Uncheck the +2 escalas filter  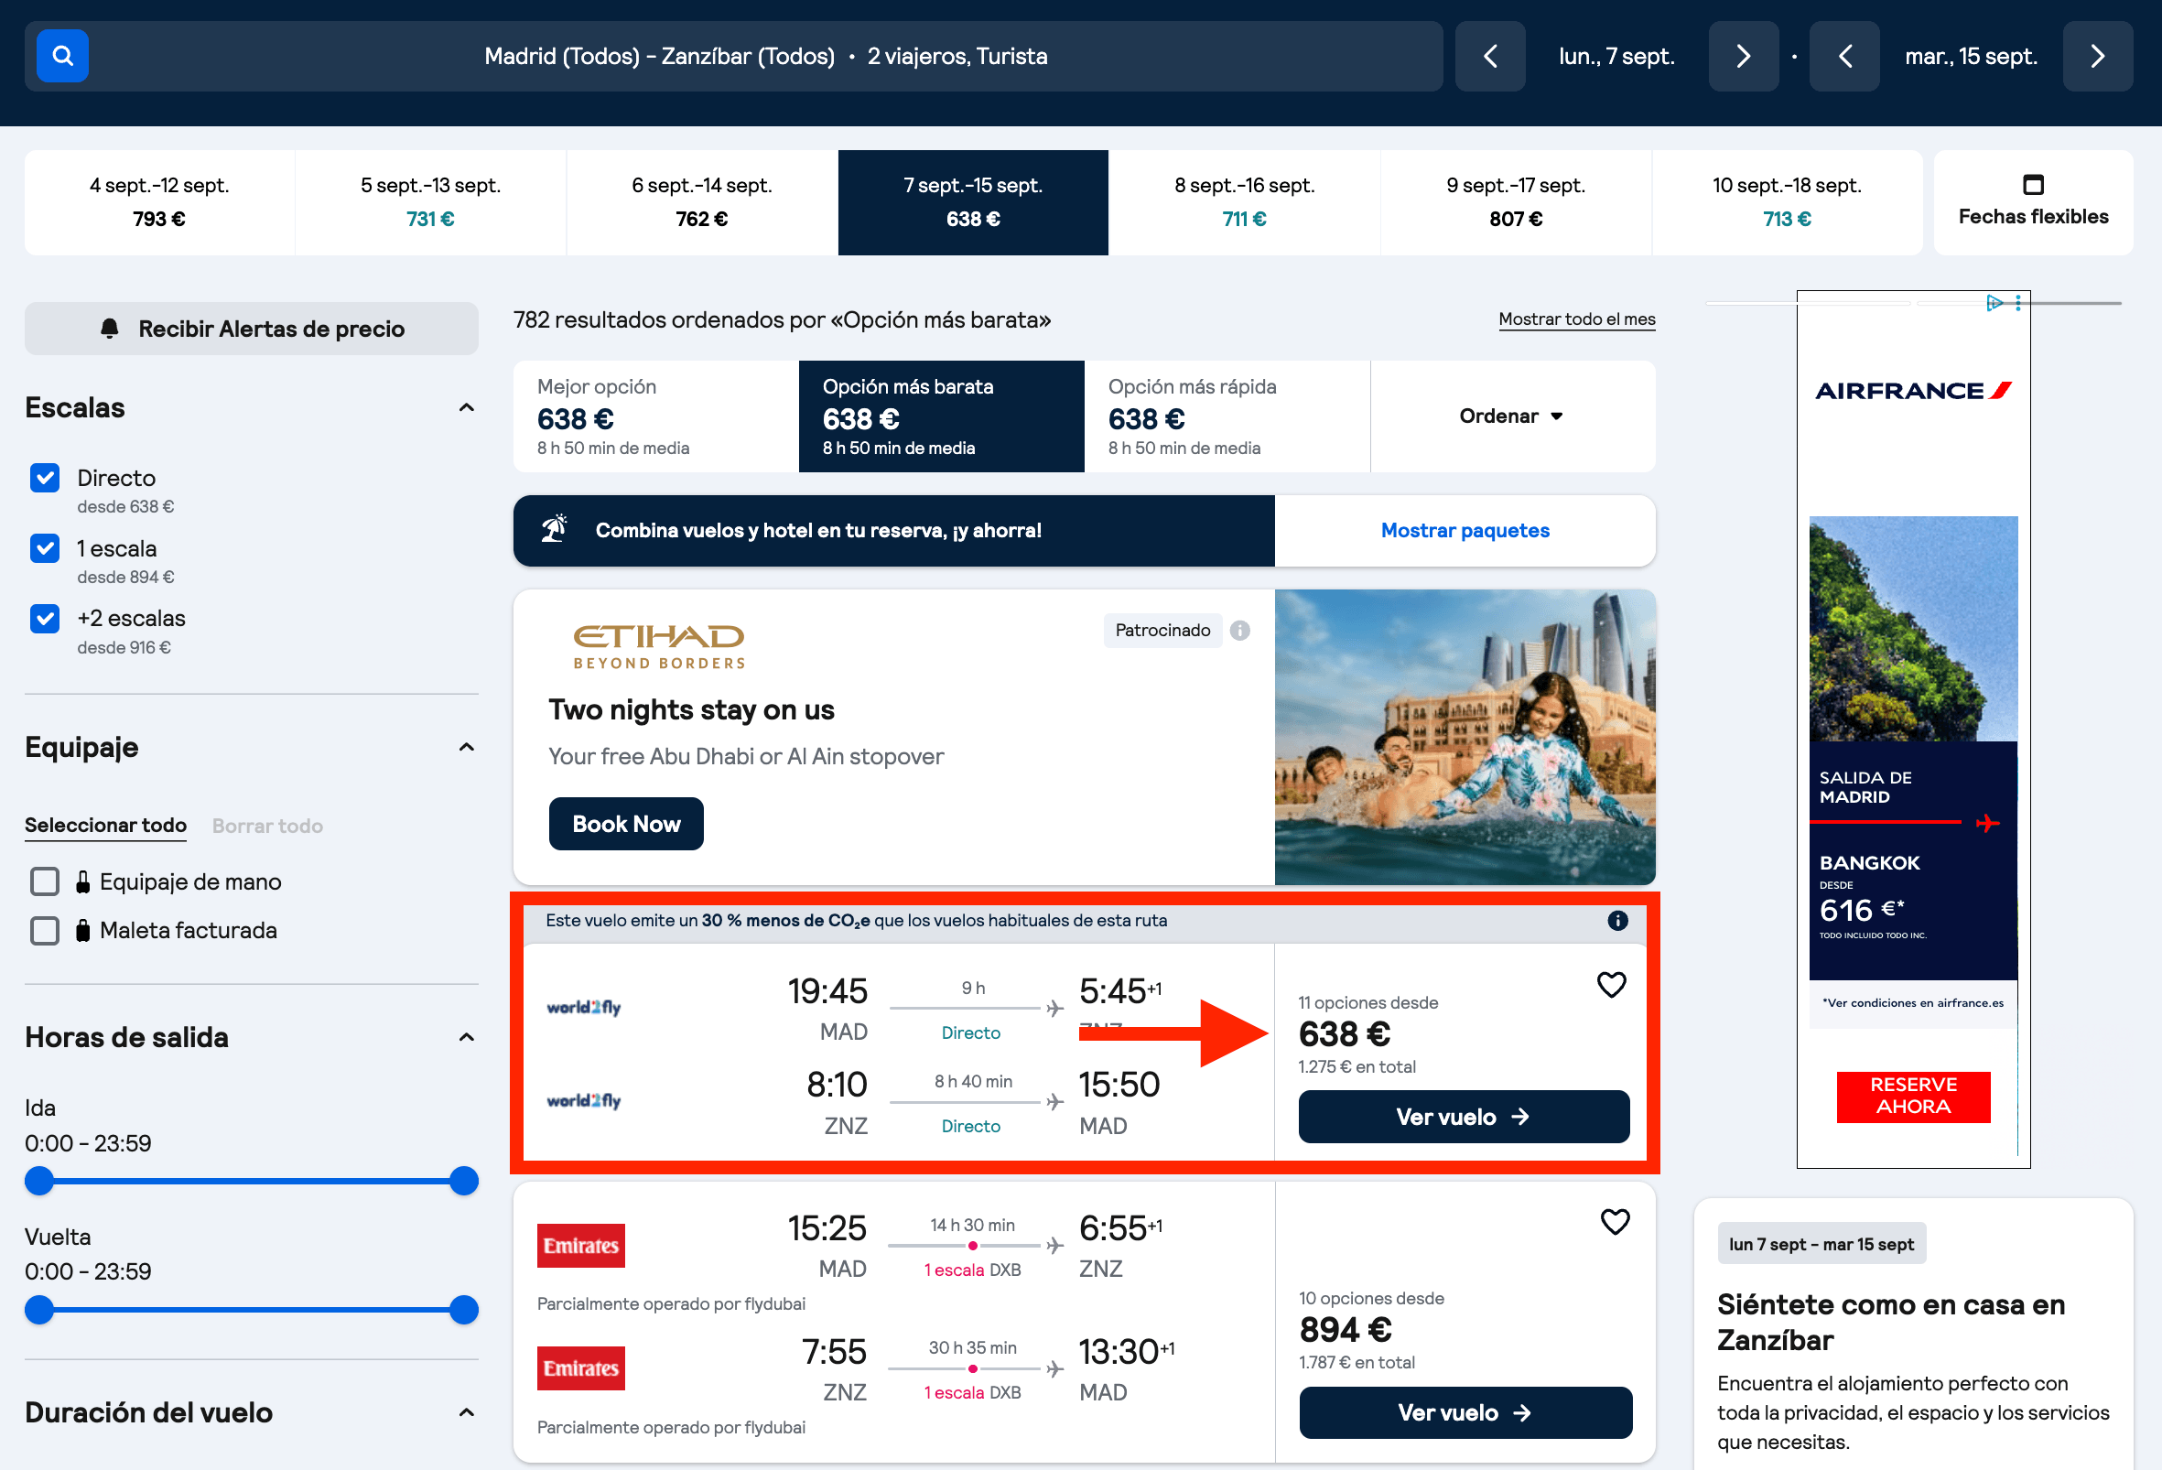45,619
